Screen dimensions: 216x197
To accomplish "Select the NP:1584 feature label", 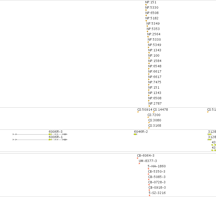I will click(x=155, y=61).
